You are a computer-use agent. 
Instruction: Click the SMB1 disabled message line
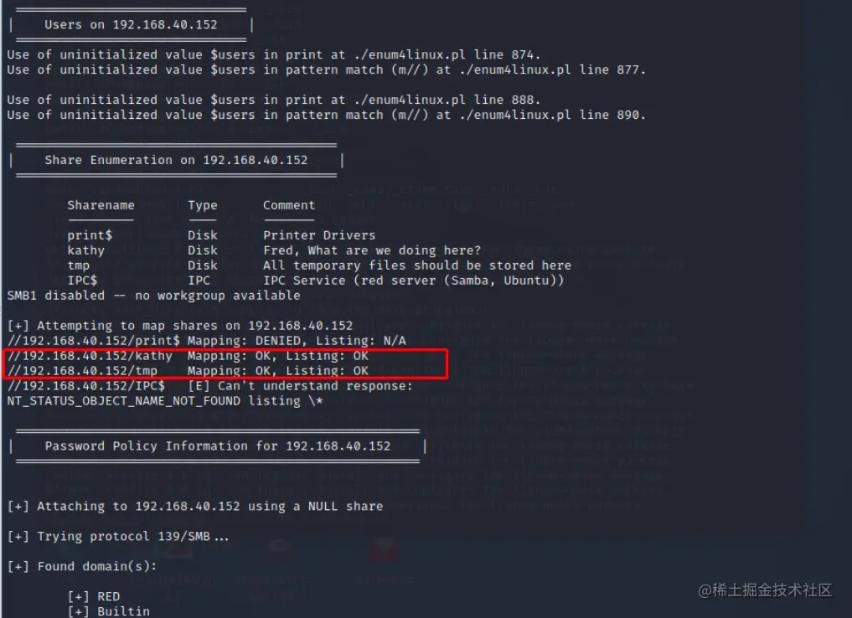click(153, 296)
